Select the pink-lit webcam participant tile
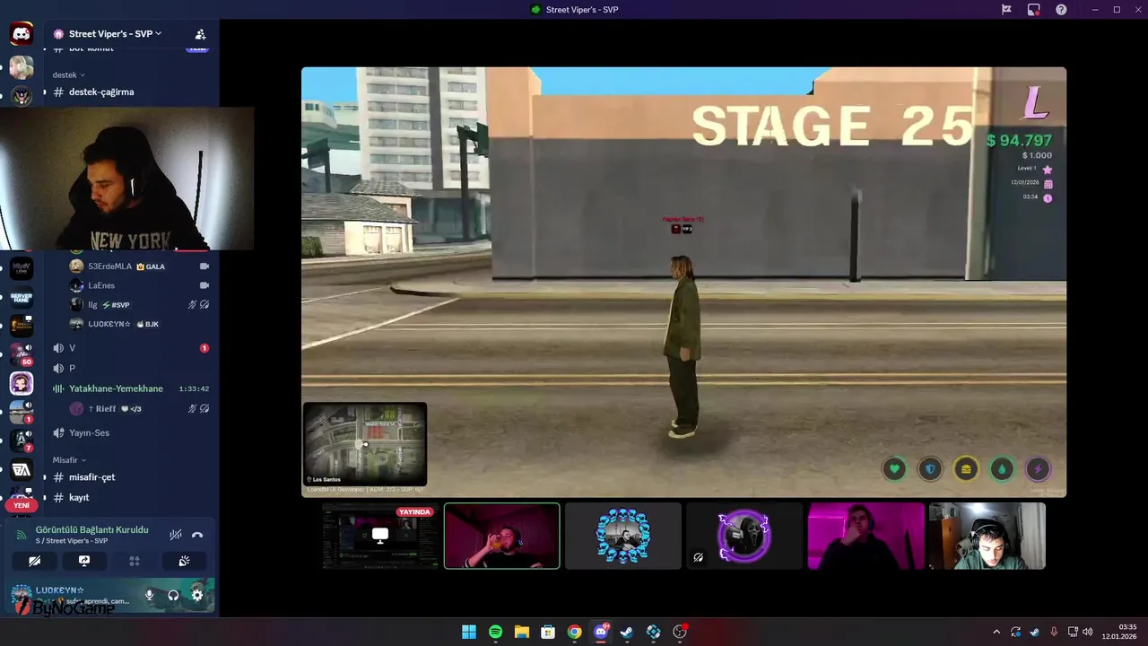The image size is (1148, 646). [x=865, y=536]
